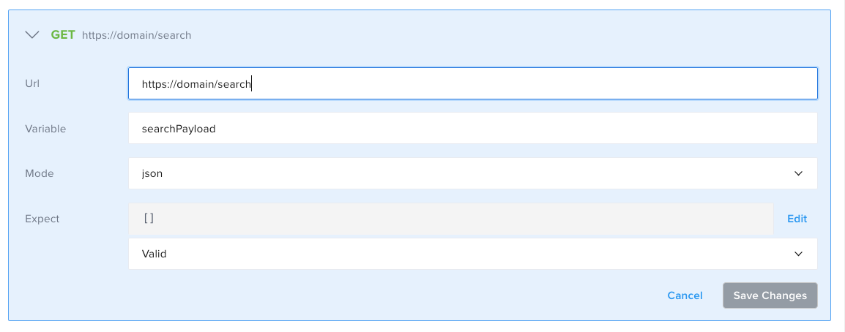Click the Variable field label
Screen dimensions: 845x332
pos(45,129)
